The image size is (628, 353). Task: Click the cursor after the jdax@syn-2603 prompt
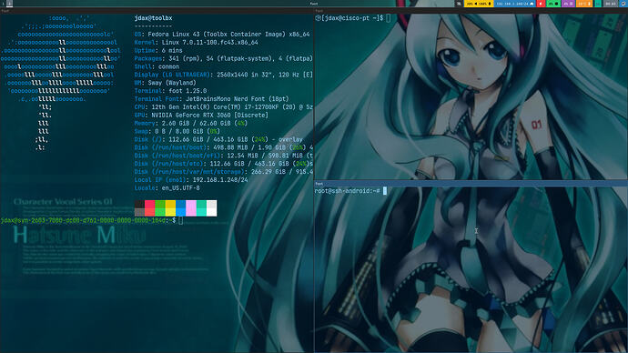(180, 220)
